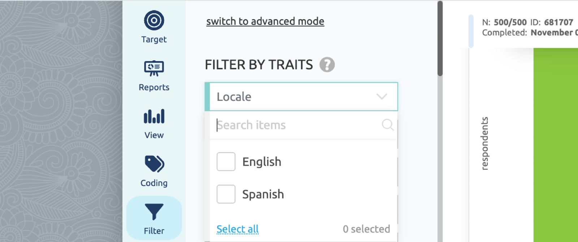Open help question mark beside Filter by Traits

point(327,65)
